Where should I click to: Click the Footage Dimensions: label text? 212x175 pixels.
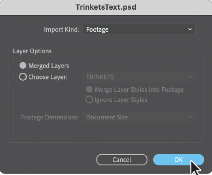50,117
